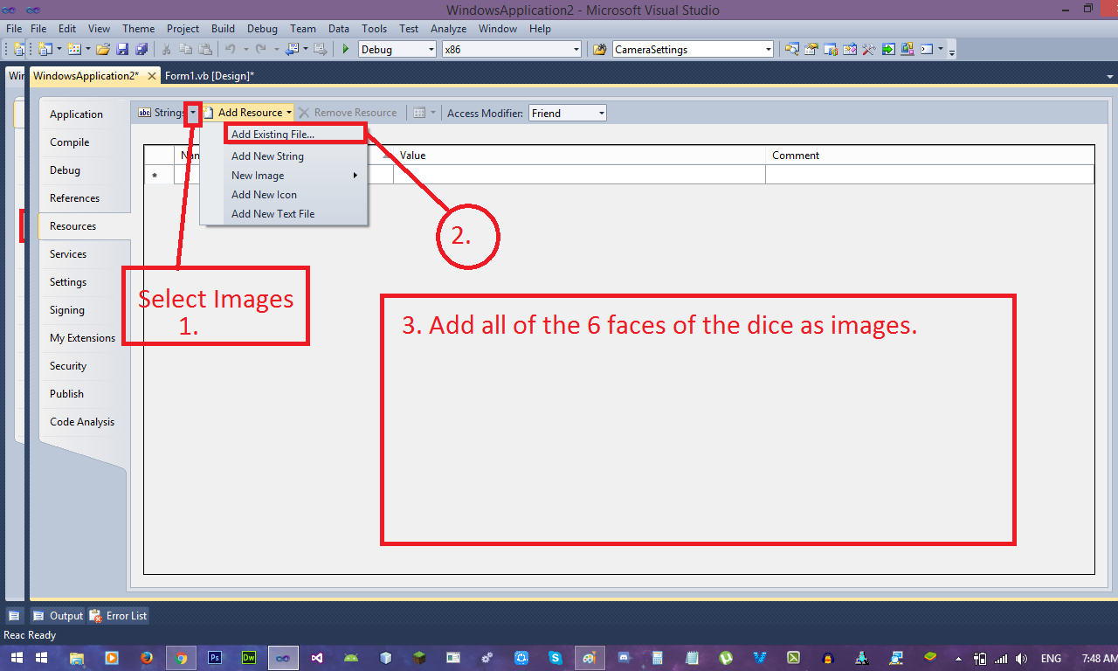Screen dimensions: 1118x671
Task: Click the Open File folder icon
Action: (x=103, y=50)
